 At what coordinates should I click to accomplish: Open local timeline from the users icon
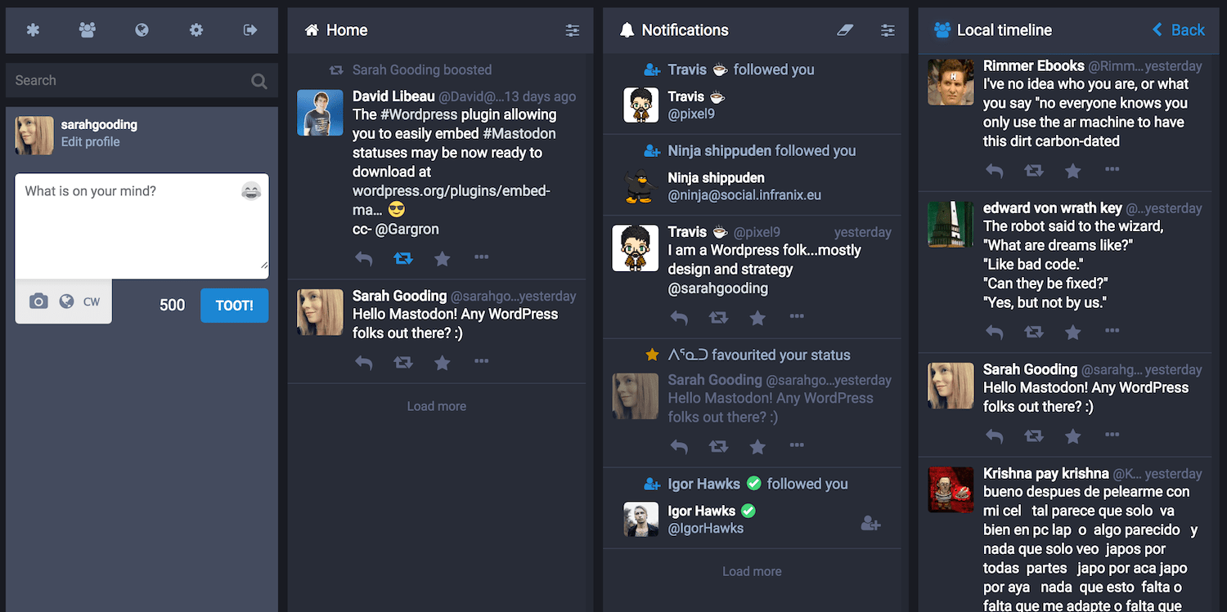(x=88, y=30)
